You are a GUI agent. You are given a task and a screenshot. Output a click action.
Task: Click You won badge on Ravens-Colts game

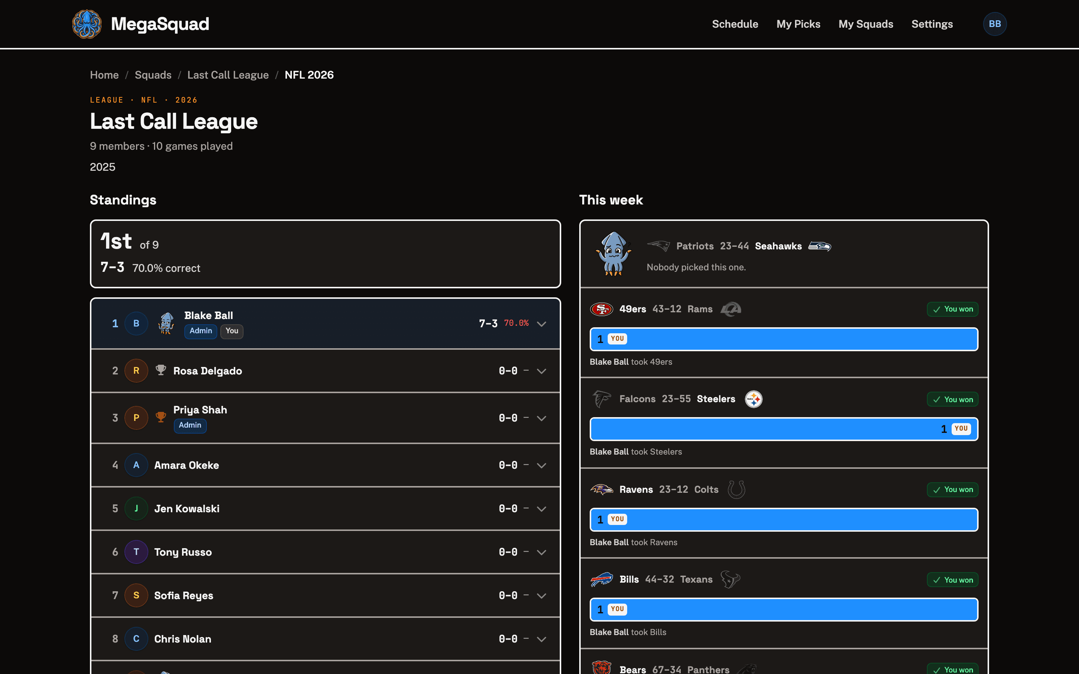pos(952,489)
